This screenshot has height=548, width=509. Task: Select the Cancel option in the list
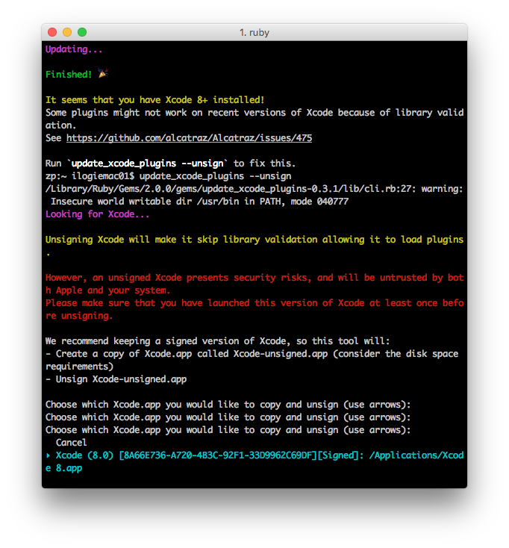click(x=71, y=443)
